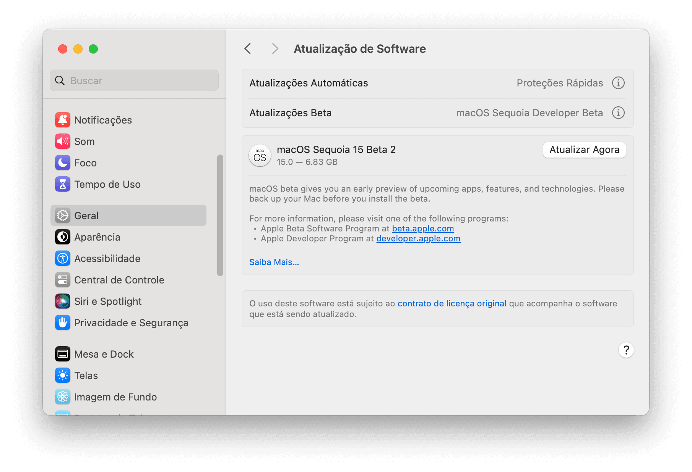
Task: Click the macOS round logo icon
Action: [260, 155]
